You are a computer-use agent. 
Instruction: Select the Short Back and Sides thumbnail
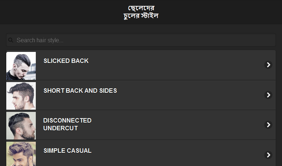pos(21,95)
